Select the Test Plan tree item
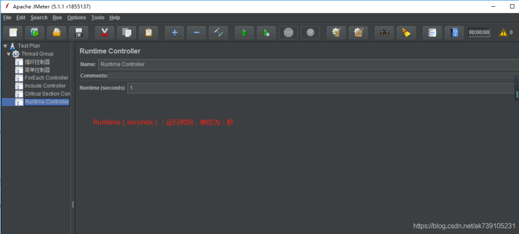The width and height of the screenshot is (519, 234). click(29, 46)
